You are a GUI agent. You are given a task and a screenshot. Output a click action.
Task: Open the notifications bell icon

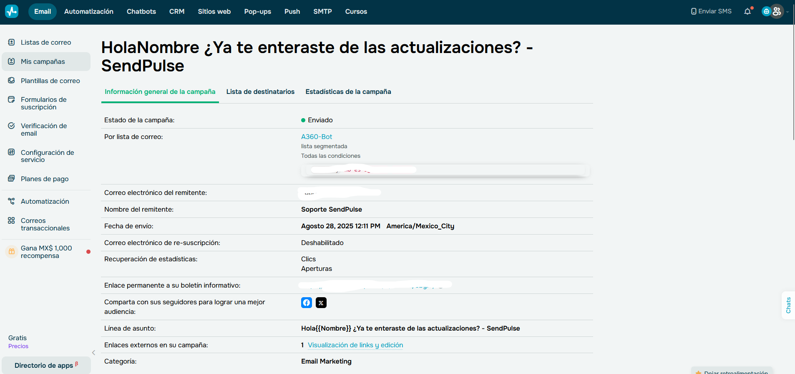click(x=747, y=11)
